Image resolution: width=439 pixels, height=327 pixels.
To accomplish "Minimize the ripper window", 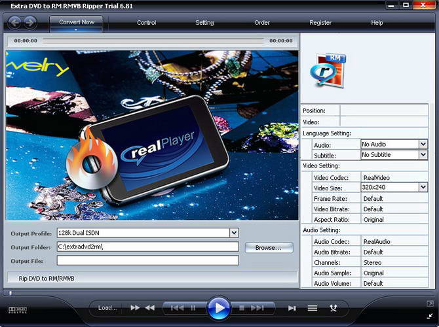I will click(x=391, y=5).
